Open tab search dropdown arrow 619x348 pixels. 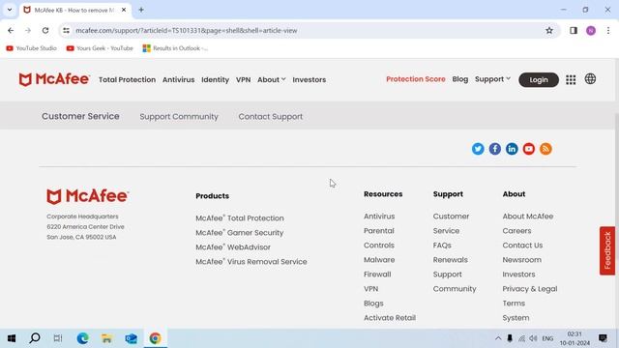coord(10,10)
